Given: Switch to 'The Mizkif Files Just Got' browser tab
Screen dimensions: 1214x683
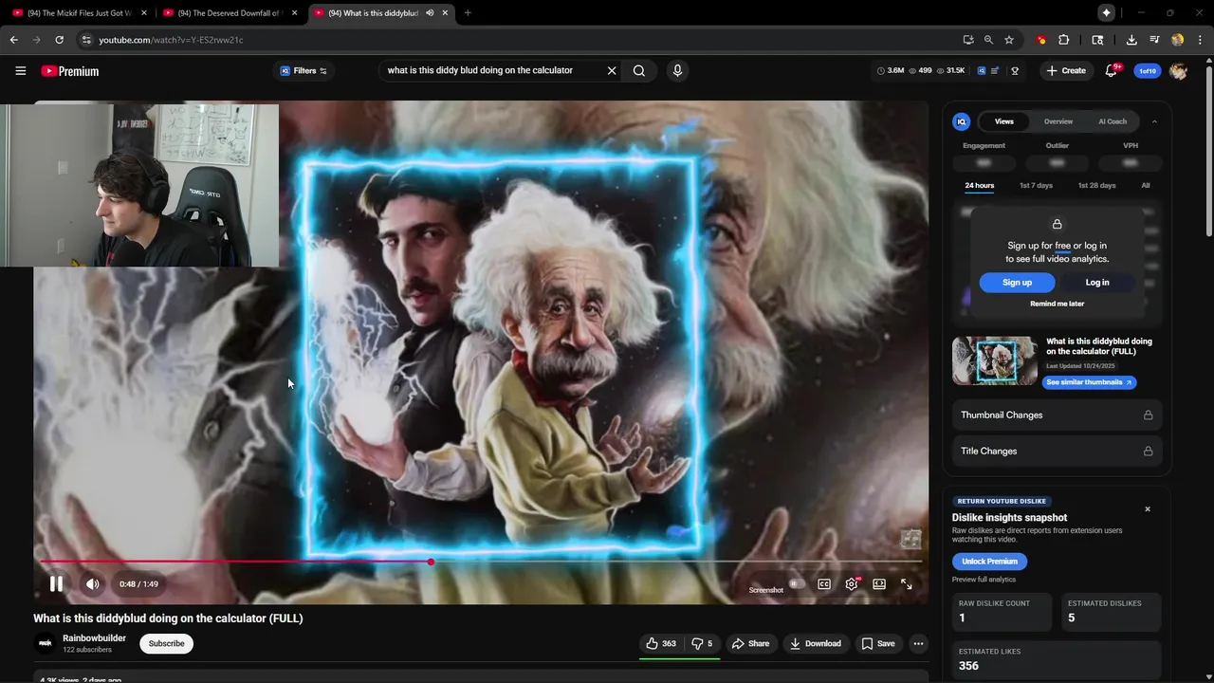Looking at the screenshot, I should tap(80, 13).
